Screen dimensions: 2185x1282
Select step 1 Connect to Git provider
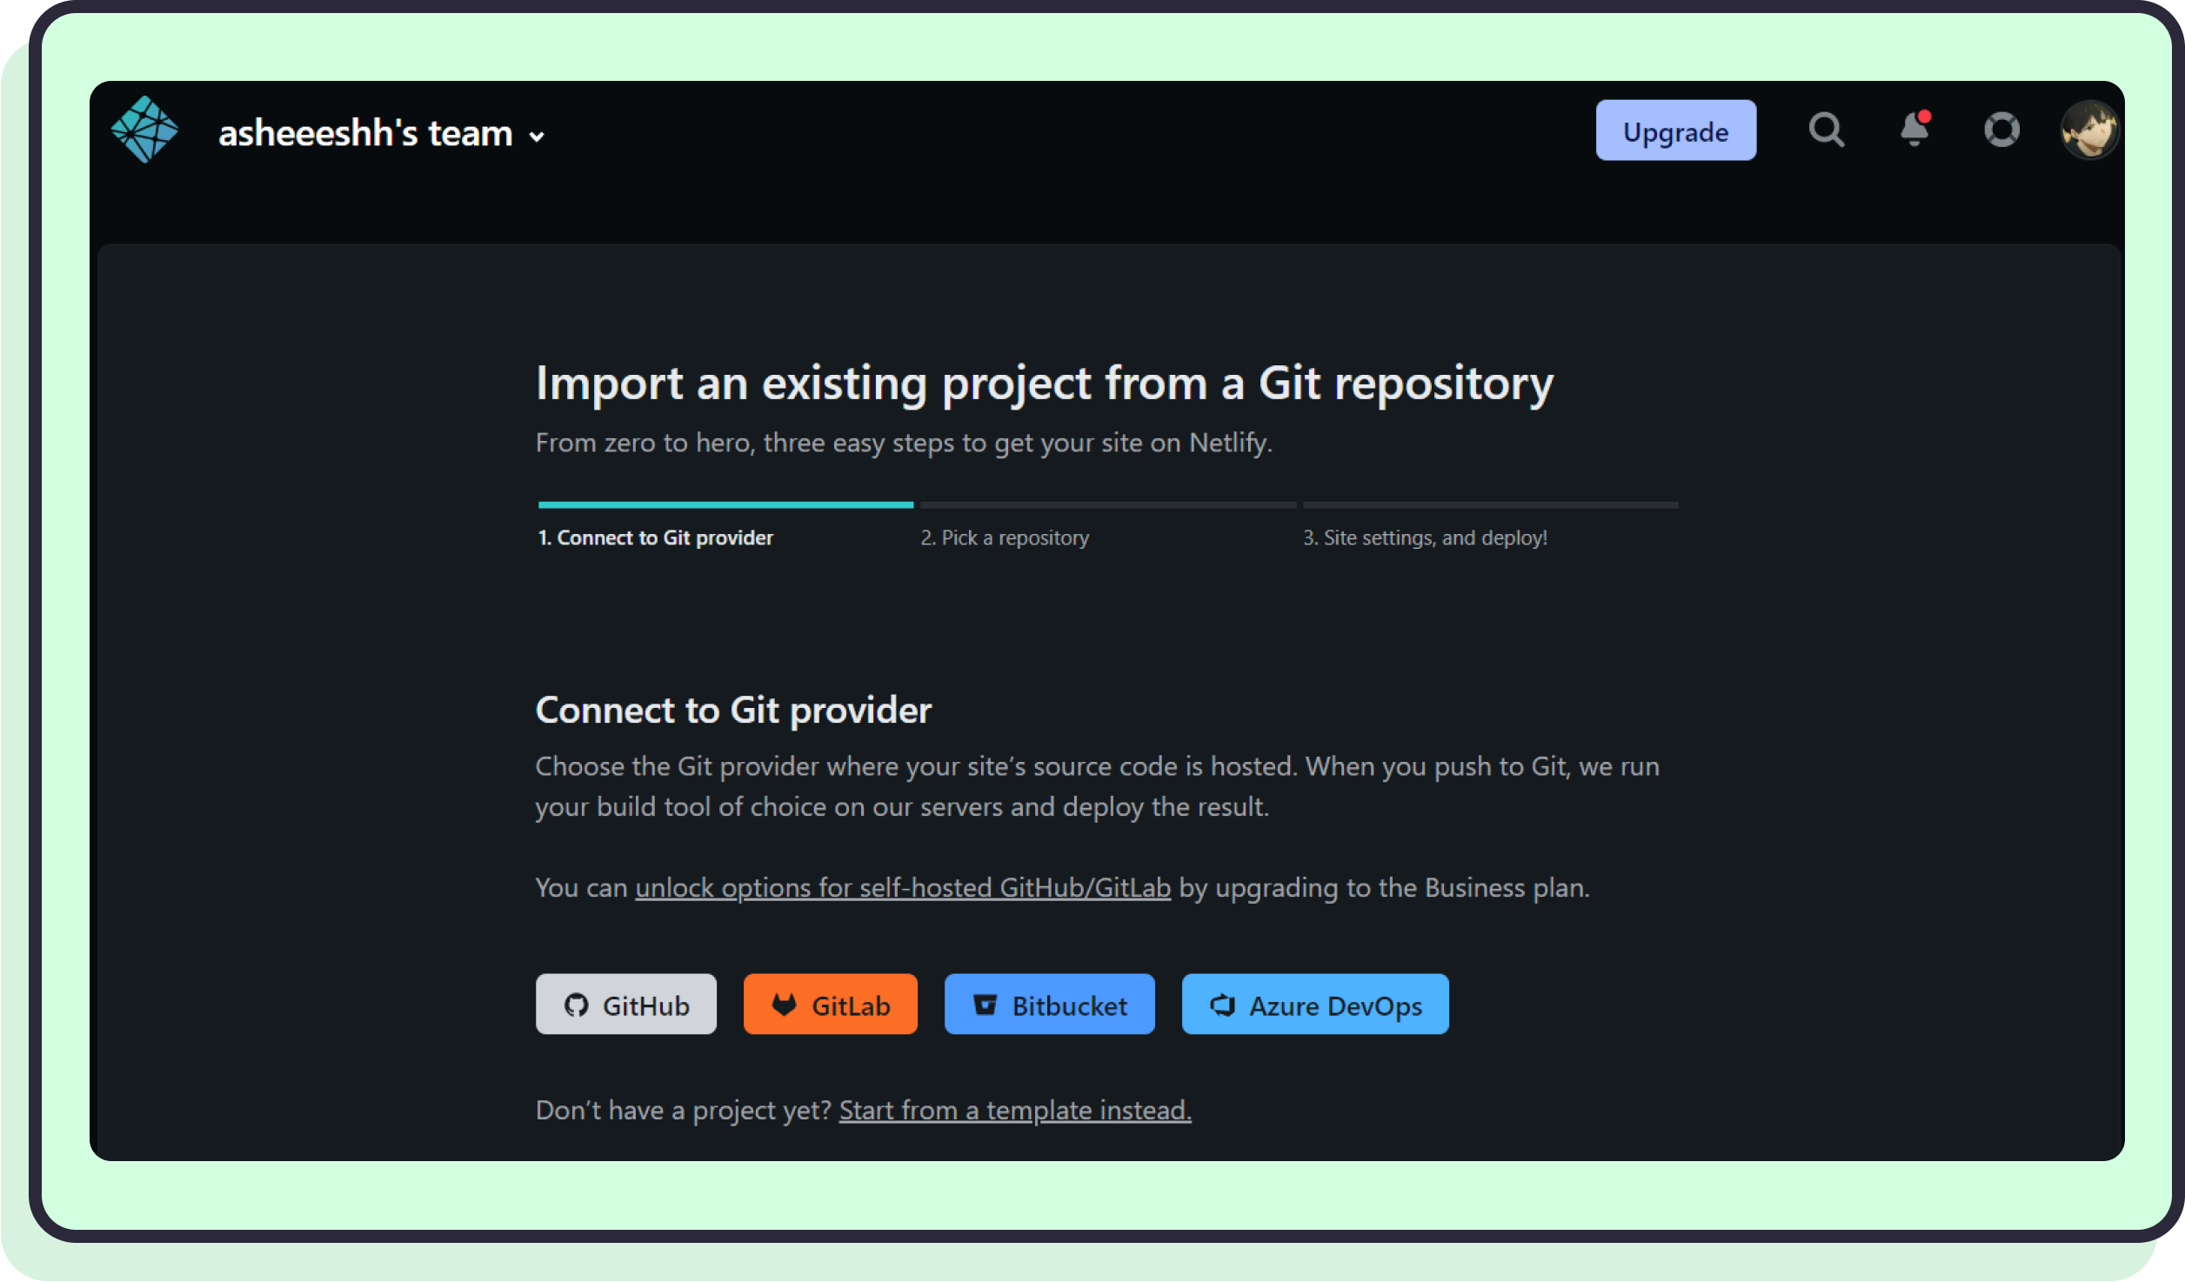(x=655, y=538)
